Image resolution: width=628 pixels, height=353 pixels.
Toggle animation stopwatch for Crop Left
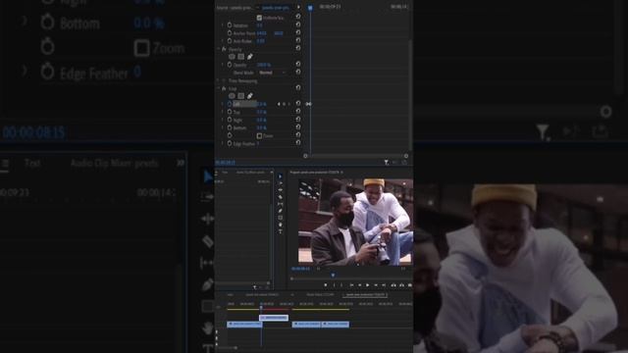[230, 104]
